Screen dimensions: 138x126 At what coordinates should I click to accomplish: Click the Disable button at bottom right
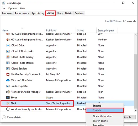pyautogui.click(x=130, y=117)
